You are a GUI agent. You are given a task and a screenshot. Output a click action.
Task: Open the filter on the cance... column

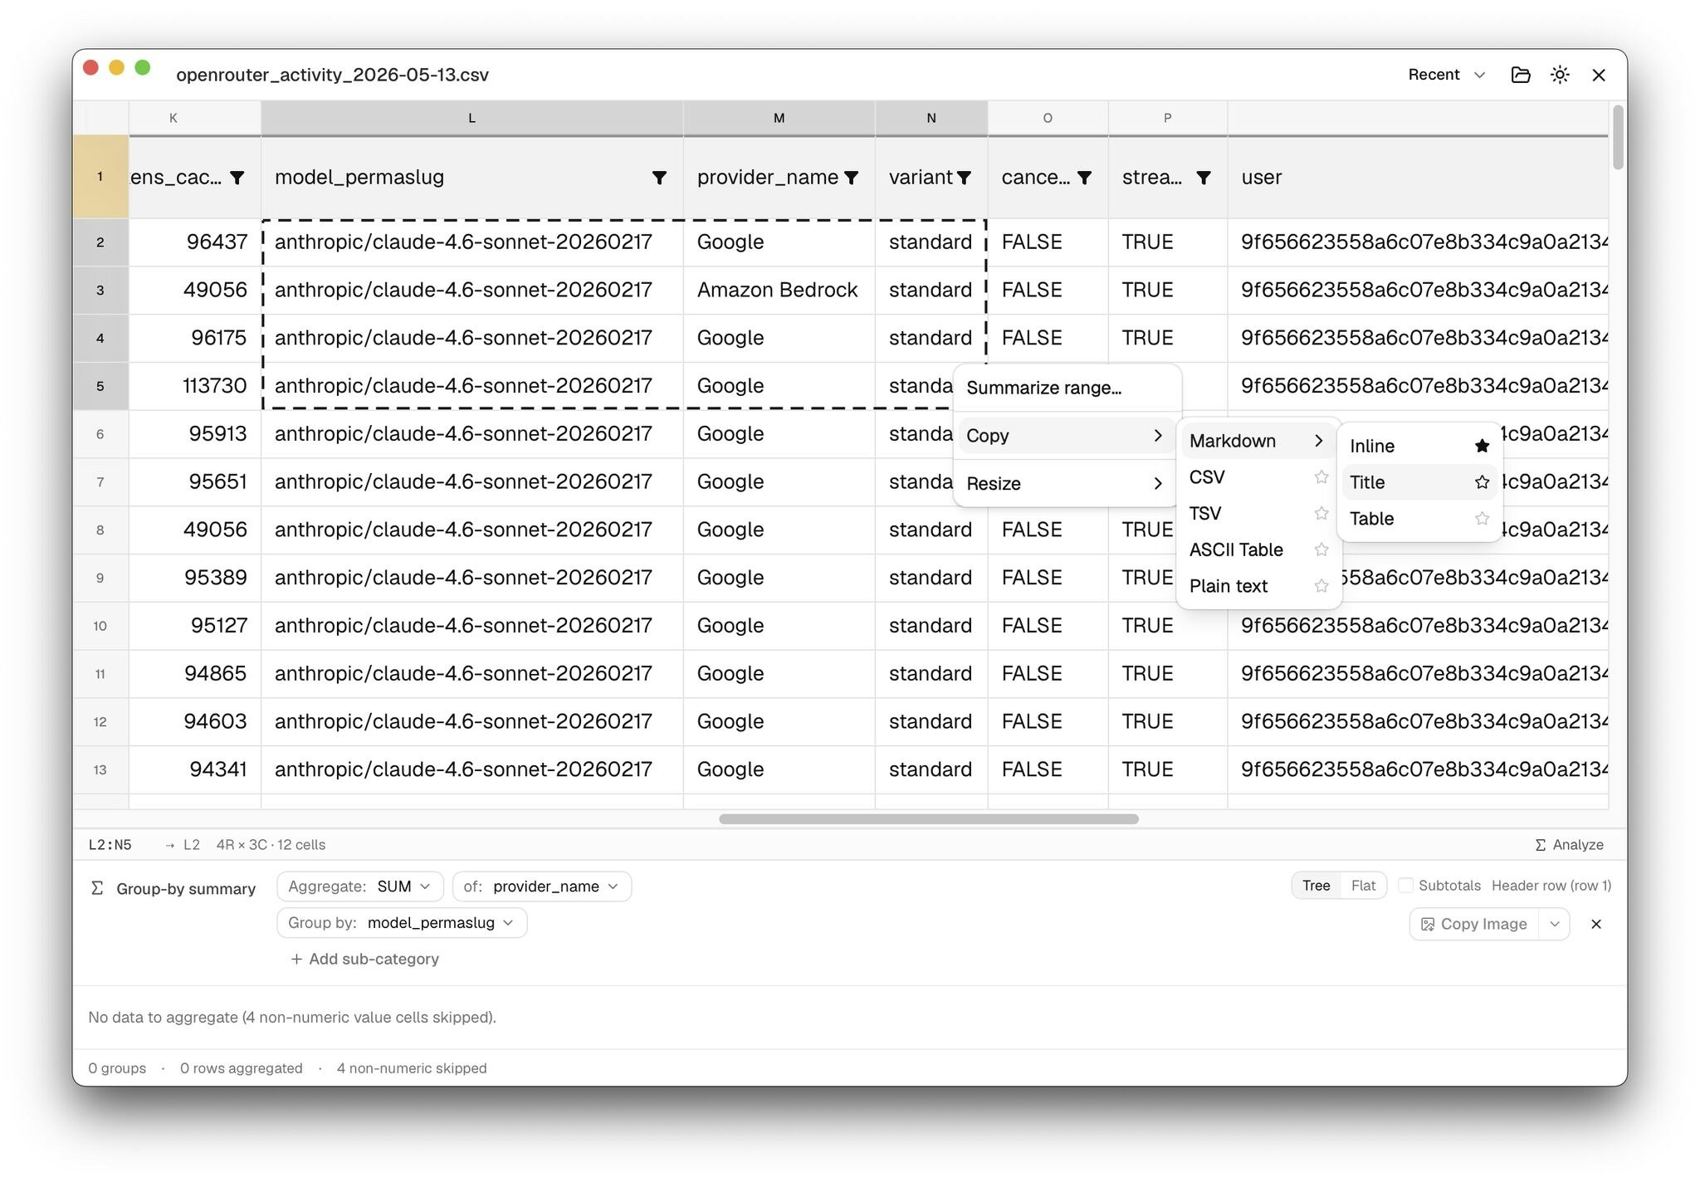pyautogui.click(x=1084, y=178)
